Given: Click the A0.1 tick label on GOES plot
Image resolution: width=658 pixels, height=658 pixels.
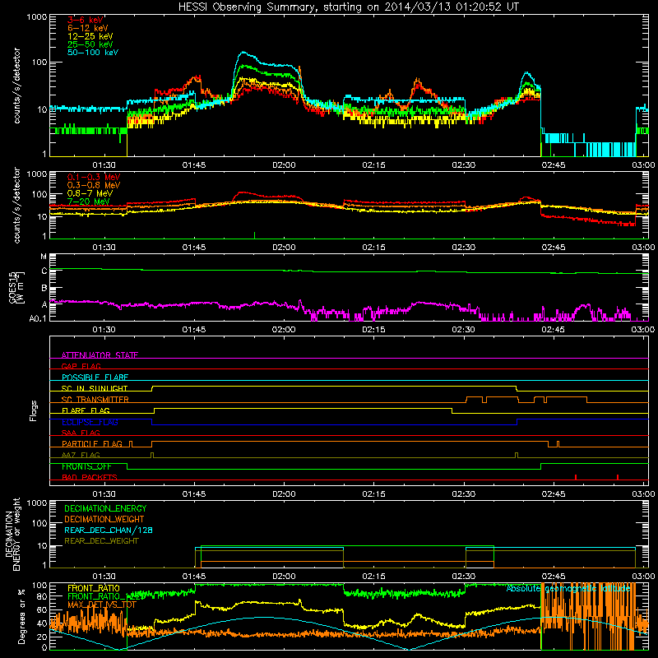Looking at the screenshot, I should point(38,318).
